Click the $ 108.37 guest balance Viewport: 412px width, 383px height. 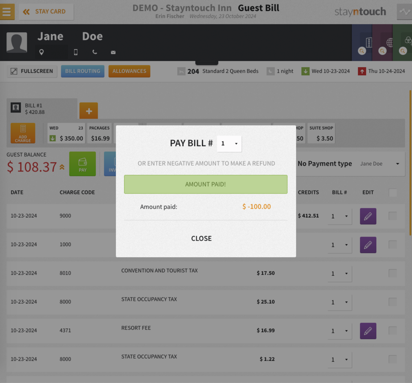[x=32, y=167]
